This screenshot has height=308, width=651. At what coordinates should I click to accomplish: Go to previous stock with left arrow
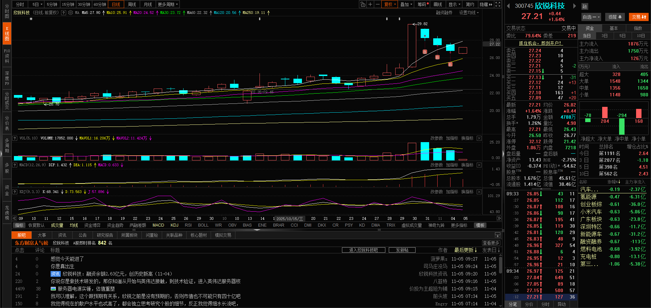click(508, 6)
